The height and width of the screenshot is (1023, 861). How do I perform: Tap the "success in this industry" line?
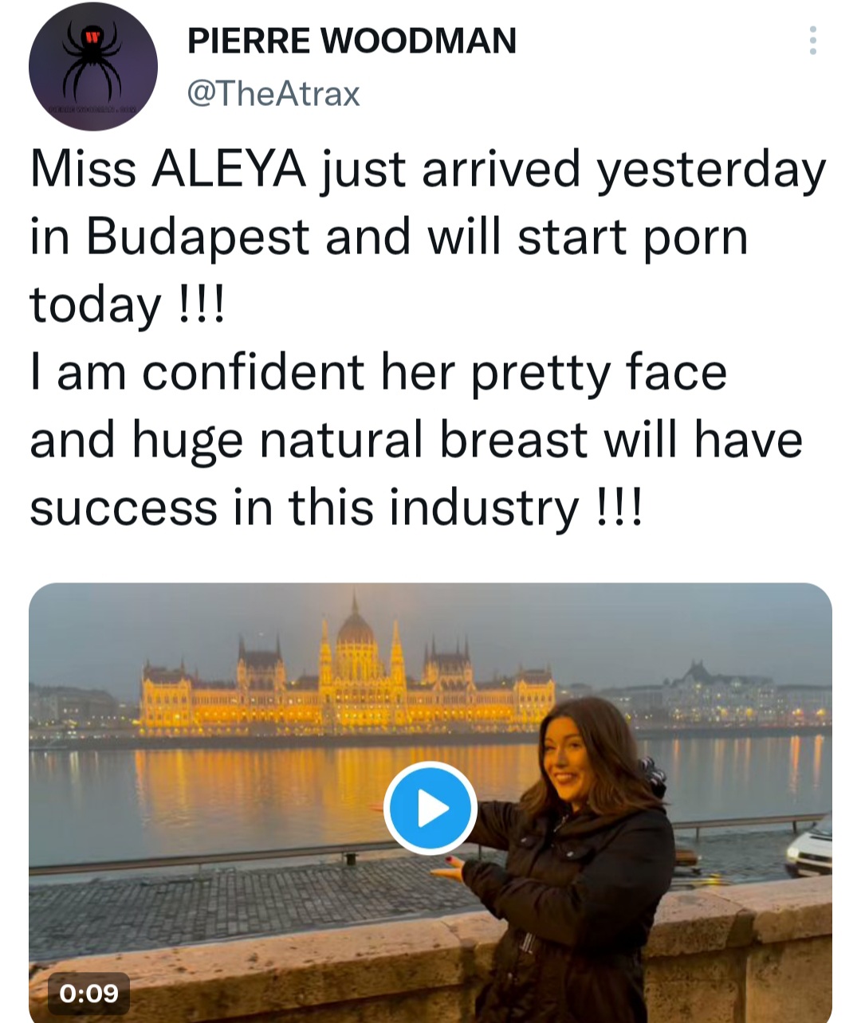(x=335, y=508)
